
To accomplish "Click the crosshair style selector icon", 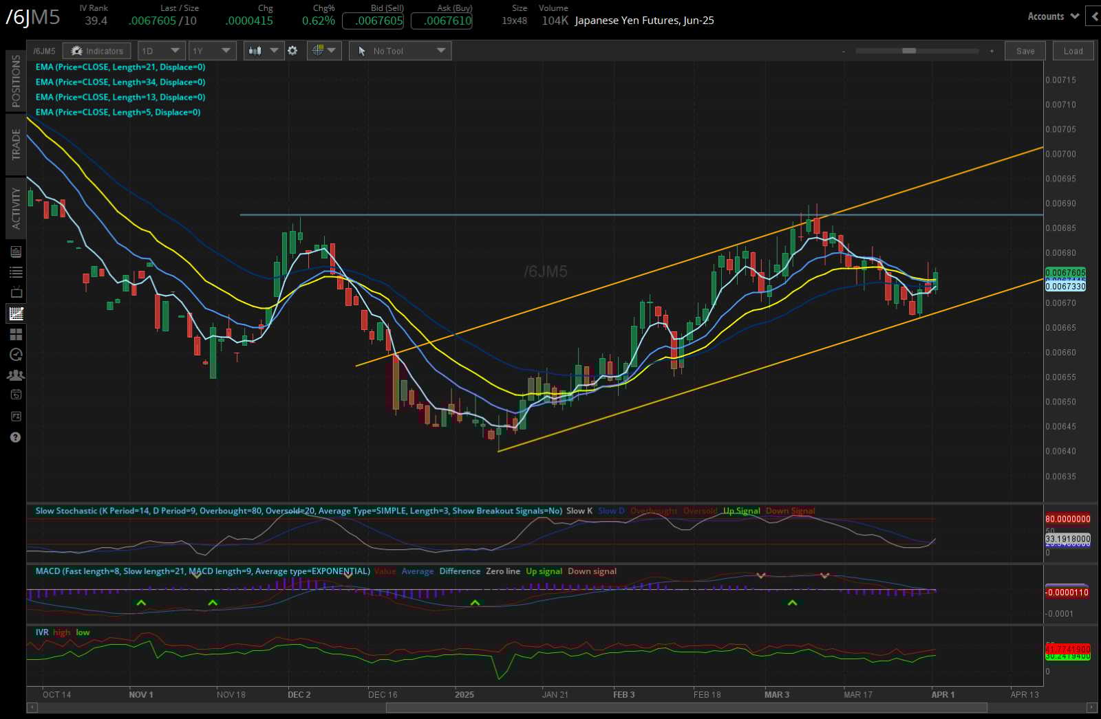I will pyautogui.click(x=318, y=49).
